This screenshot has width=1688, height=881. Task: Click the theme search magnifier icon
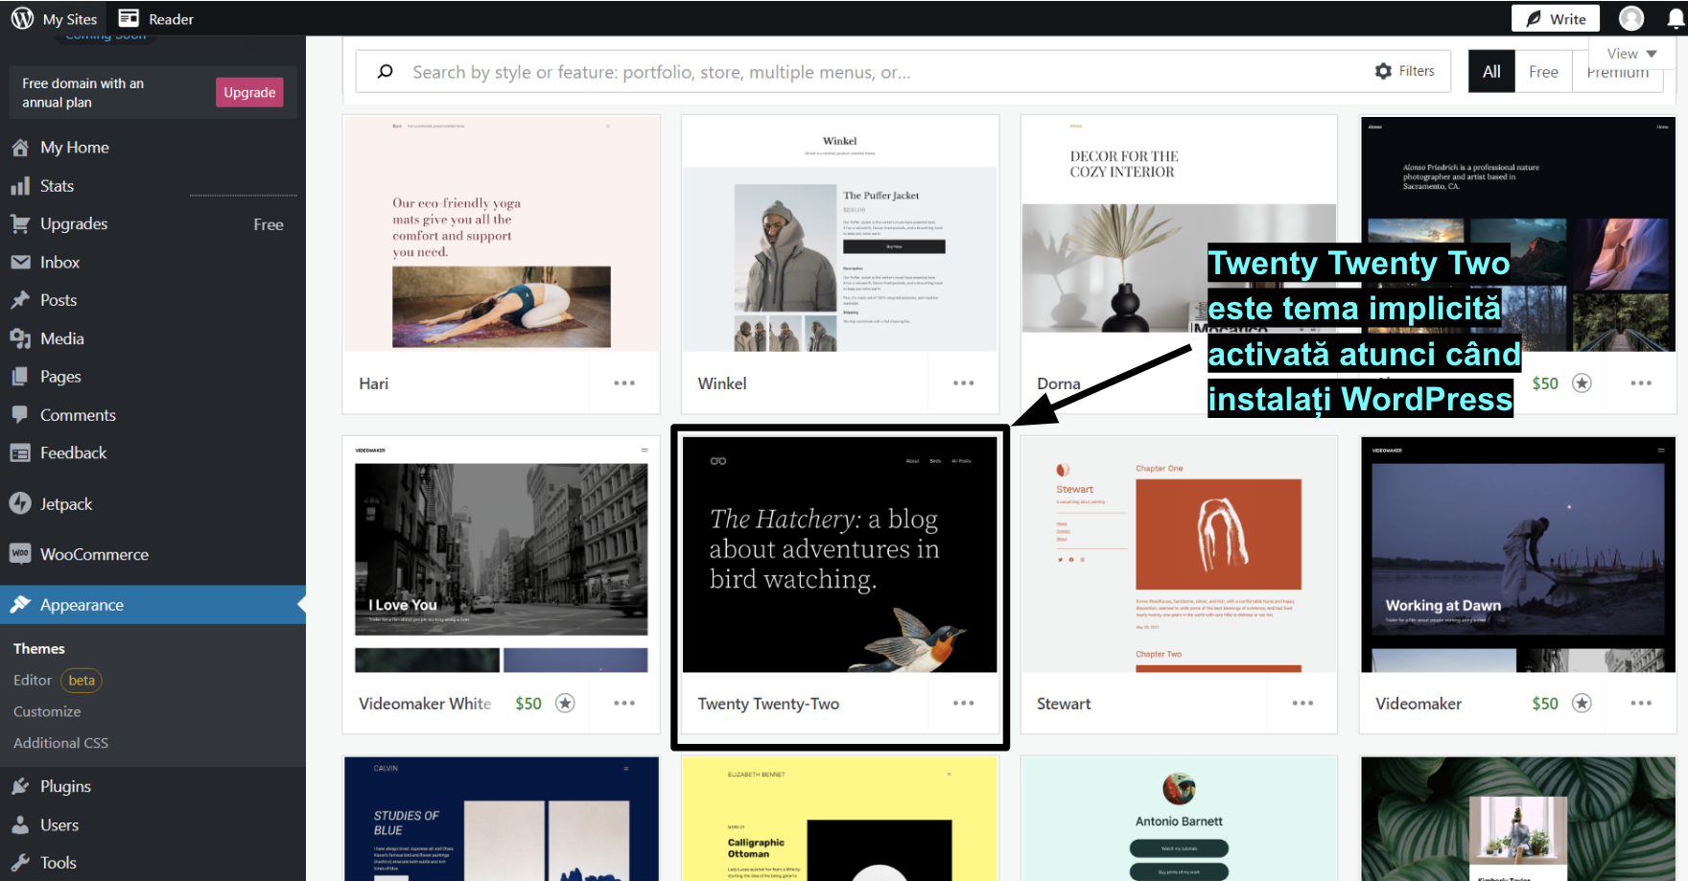386,71
